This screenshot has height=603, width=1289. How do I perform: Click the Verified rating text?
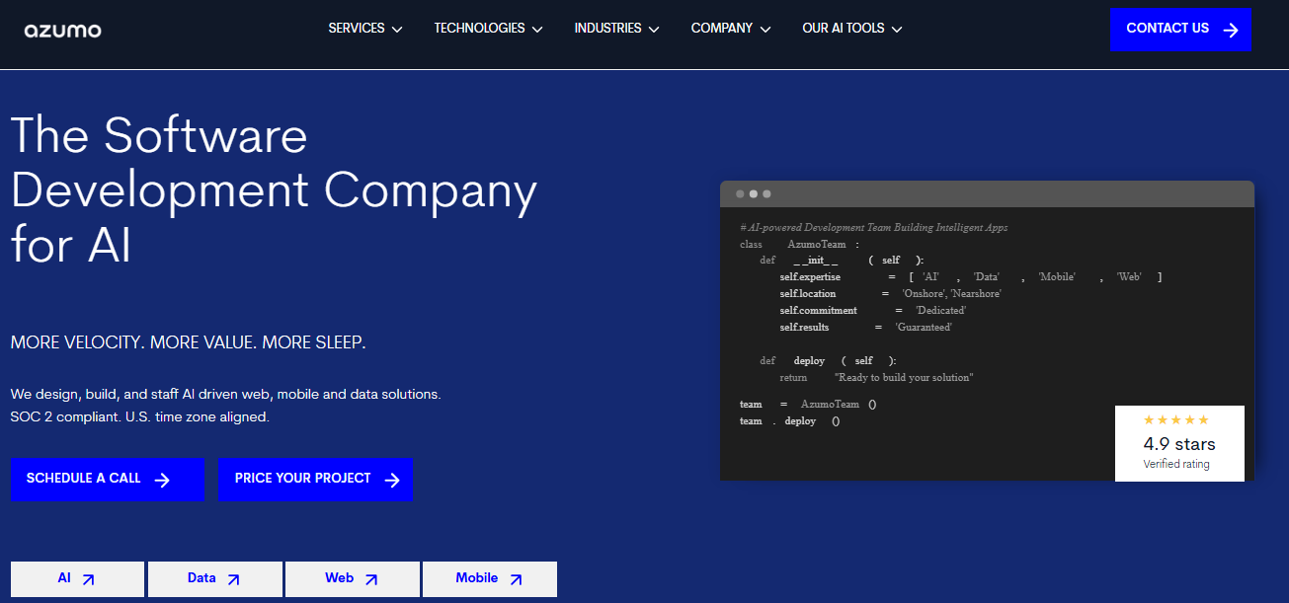1176,464
